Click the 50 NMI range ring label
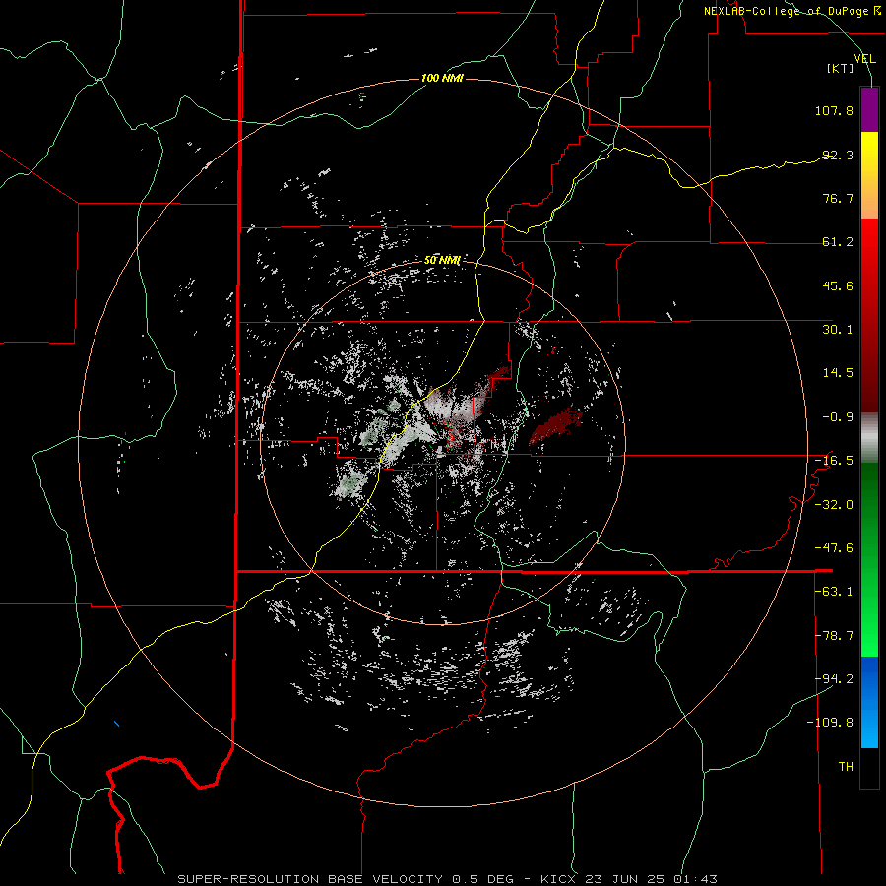Viewport: 886px width, 886px height. 442,260
